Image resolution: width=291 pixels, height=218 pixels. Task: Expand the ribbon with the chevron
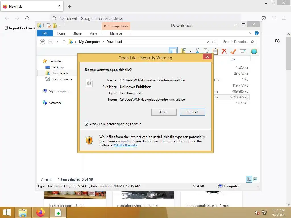pyautogui.click(x=250, y=33)
